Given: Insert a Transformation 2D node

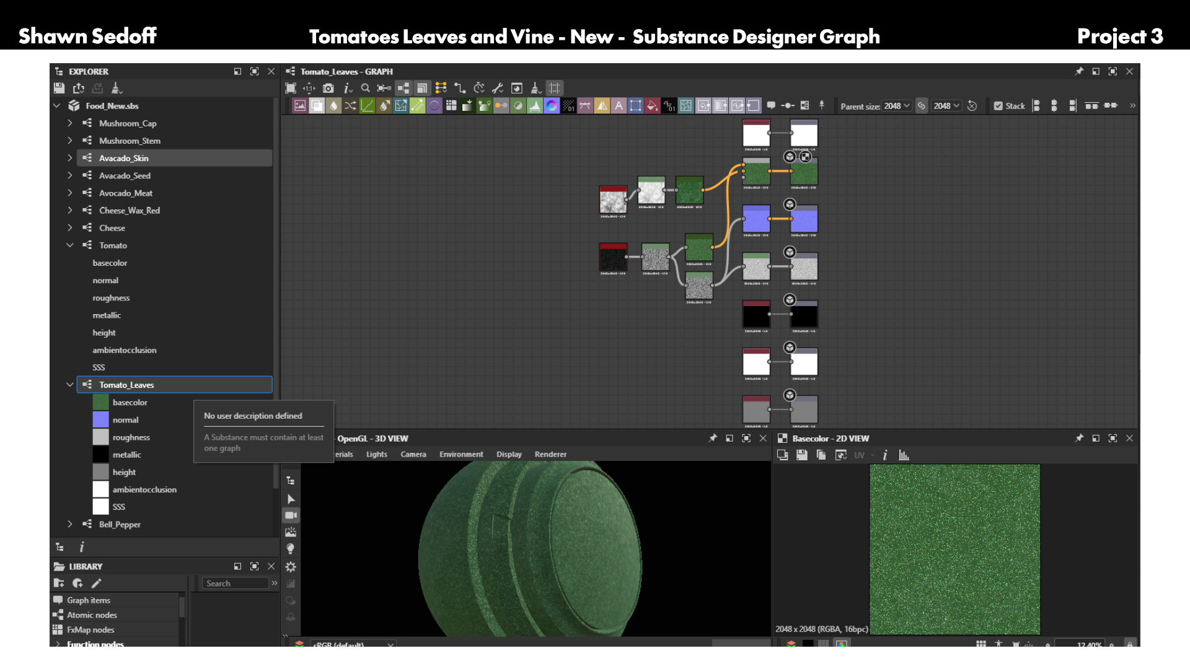Looking at the screenshot, I should 635,106.
